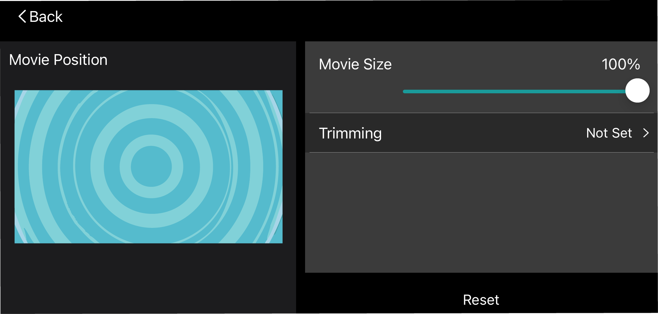Select the Trimming row label
The width and height of the screenshot is (658, 314).
[350, 133]
